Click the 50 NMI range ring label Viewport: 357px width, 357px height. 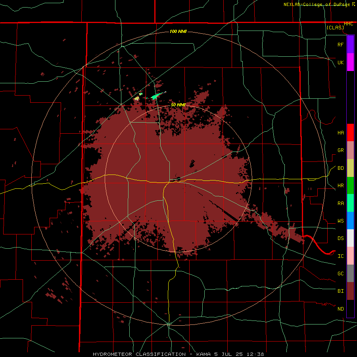click(x=178, y=105)
